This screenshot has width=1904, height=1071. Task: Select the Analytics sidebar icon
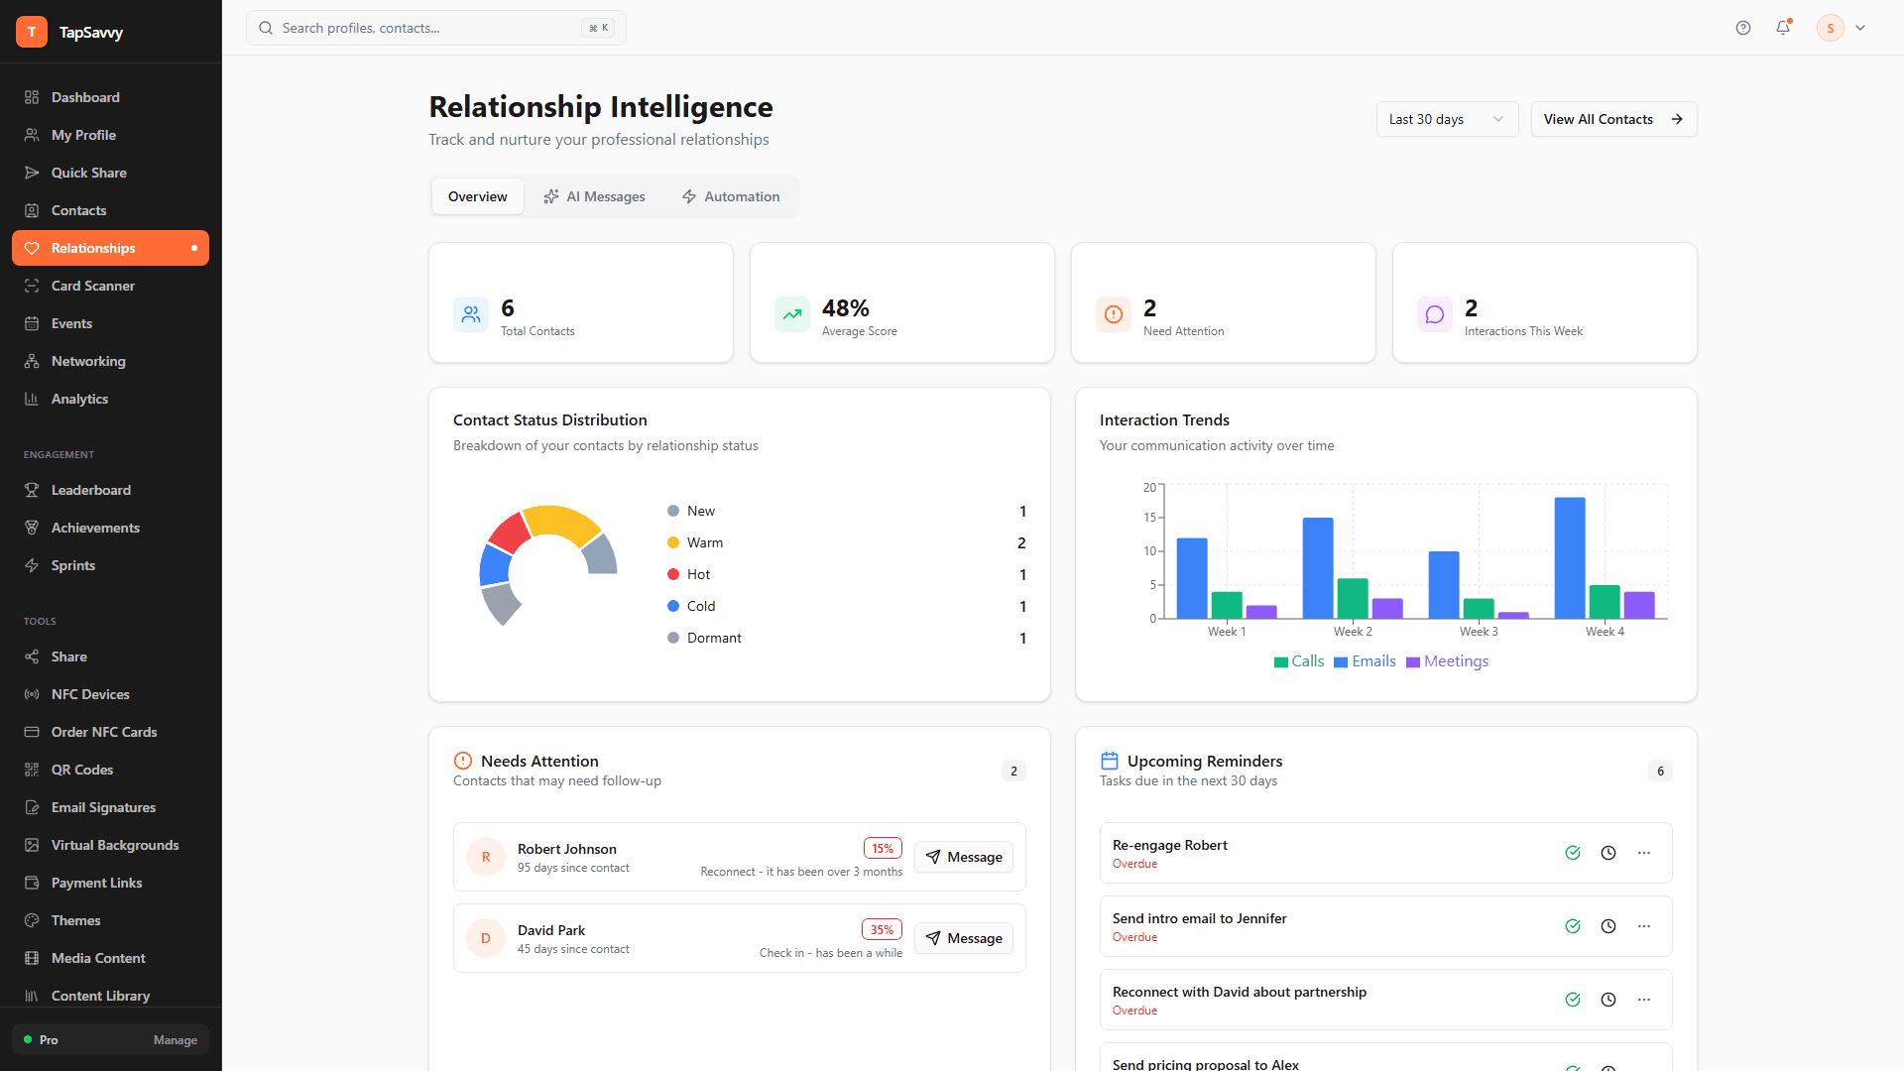32,399
